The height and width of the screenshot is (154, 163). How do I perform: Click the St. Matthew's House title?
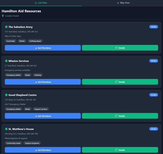click(x=21, y=129)
